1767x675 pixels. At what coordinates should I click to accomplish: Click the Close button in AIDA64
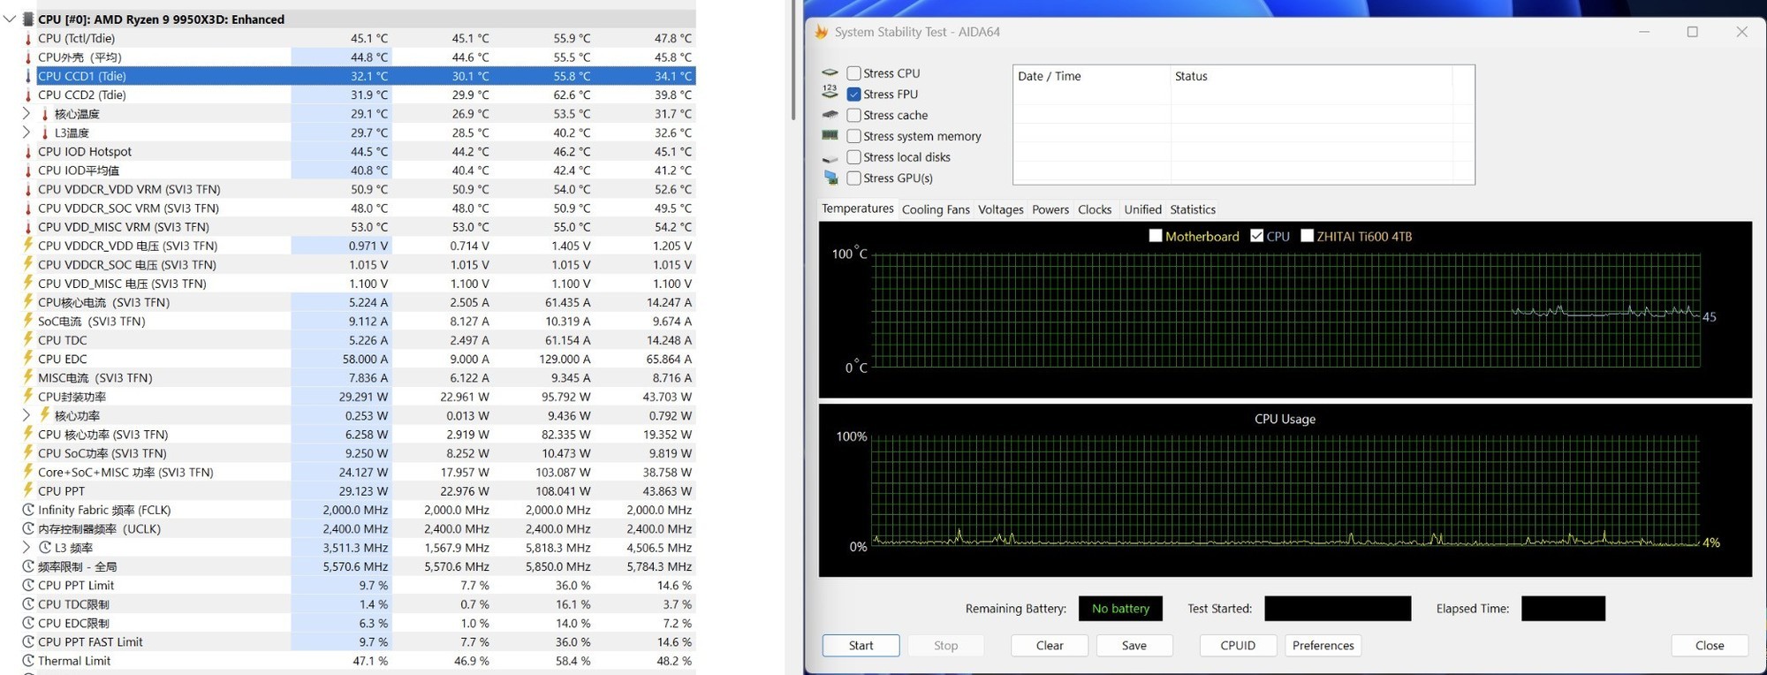tap(1710, 645)
